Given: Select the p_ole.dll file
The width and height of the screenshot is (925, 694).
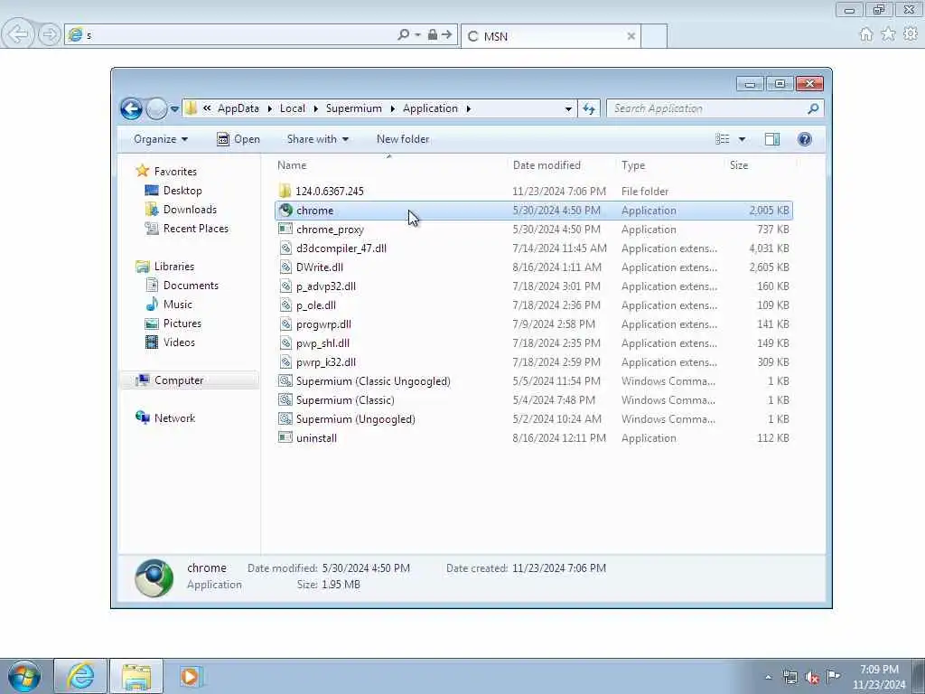Looking at the screenshot, I should (x=316, y=305).
